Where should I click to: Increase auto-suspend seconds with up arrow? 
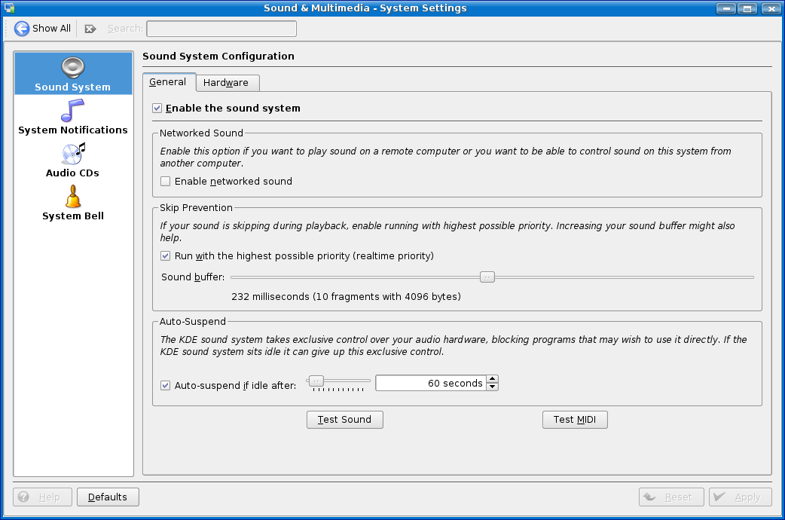(492, 379)
